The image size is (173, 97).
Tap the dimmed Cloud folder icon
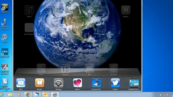point(29,10)
